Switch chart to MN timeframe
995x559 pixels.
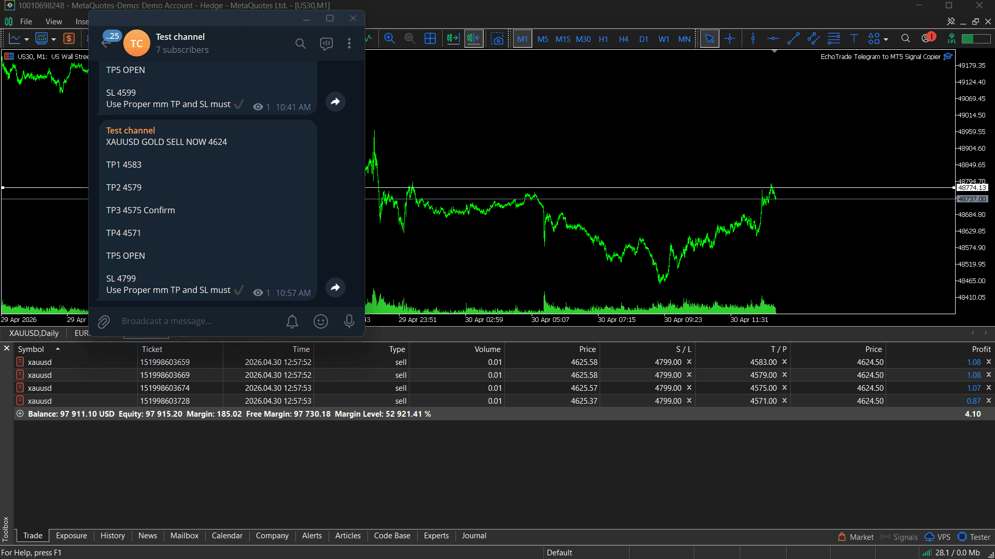684,39
